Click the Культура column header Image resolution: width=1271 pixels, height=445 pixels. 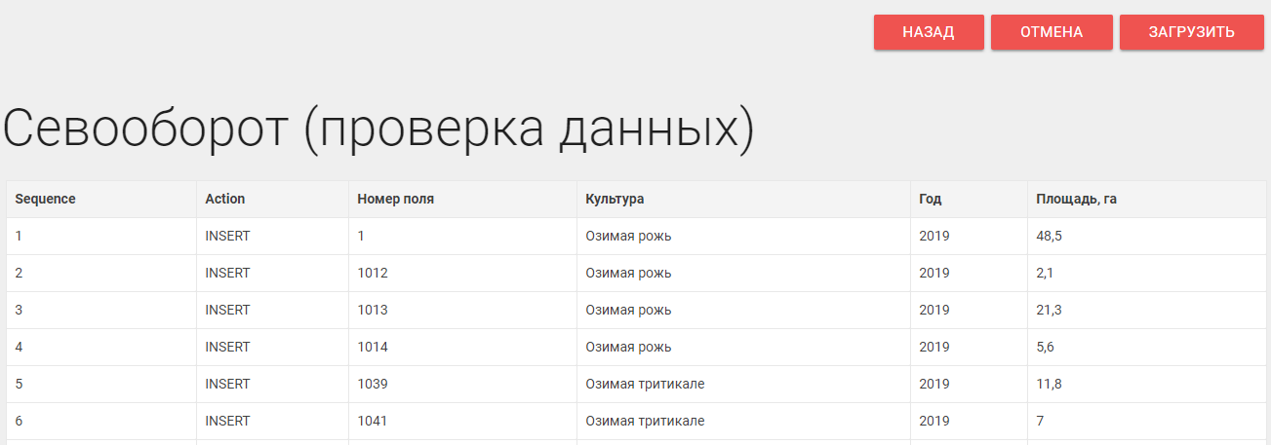(615, 199)
